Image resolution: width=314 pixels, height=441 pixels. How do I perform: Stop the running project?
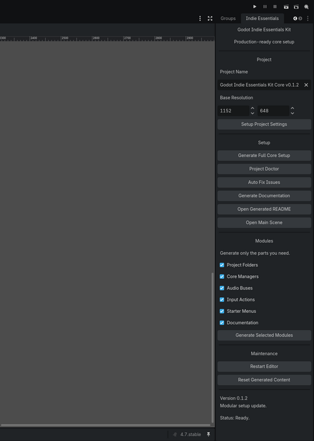pyautogui.click(x=275, y=6)
